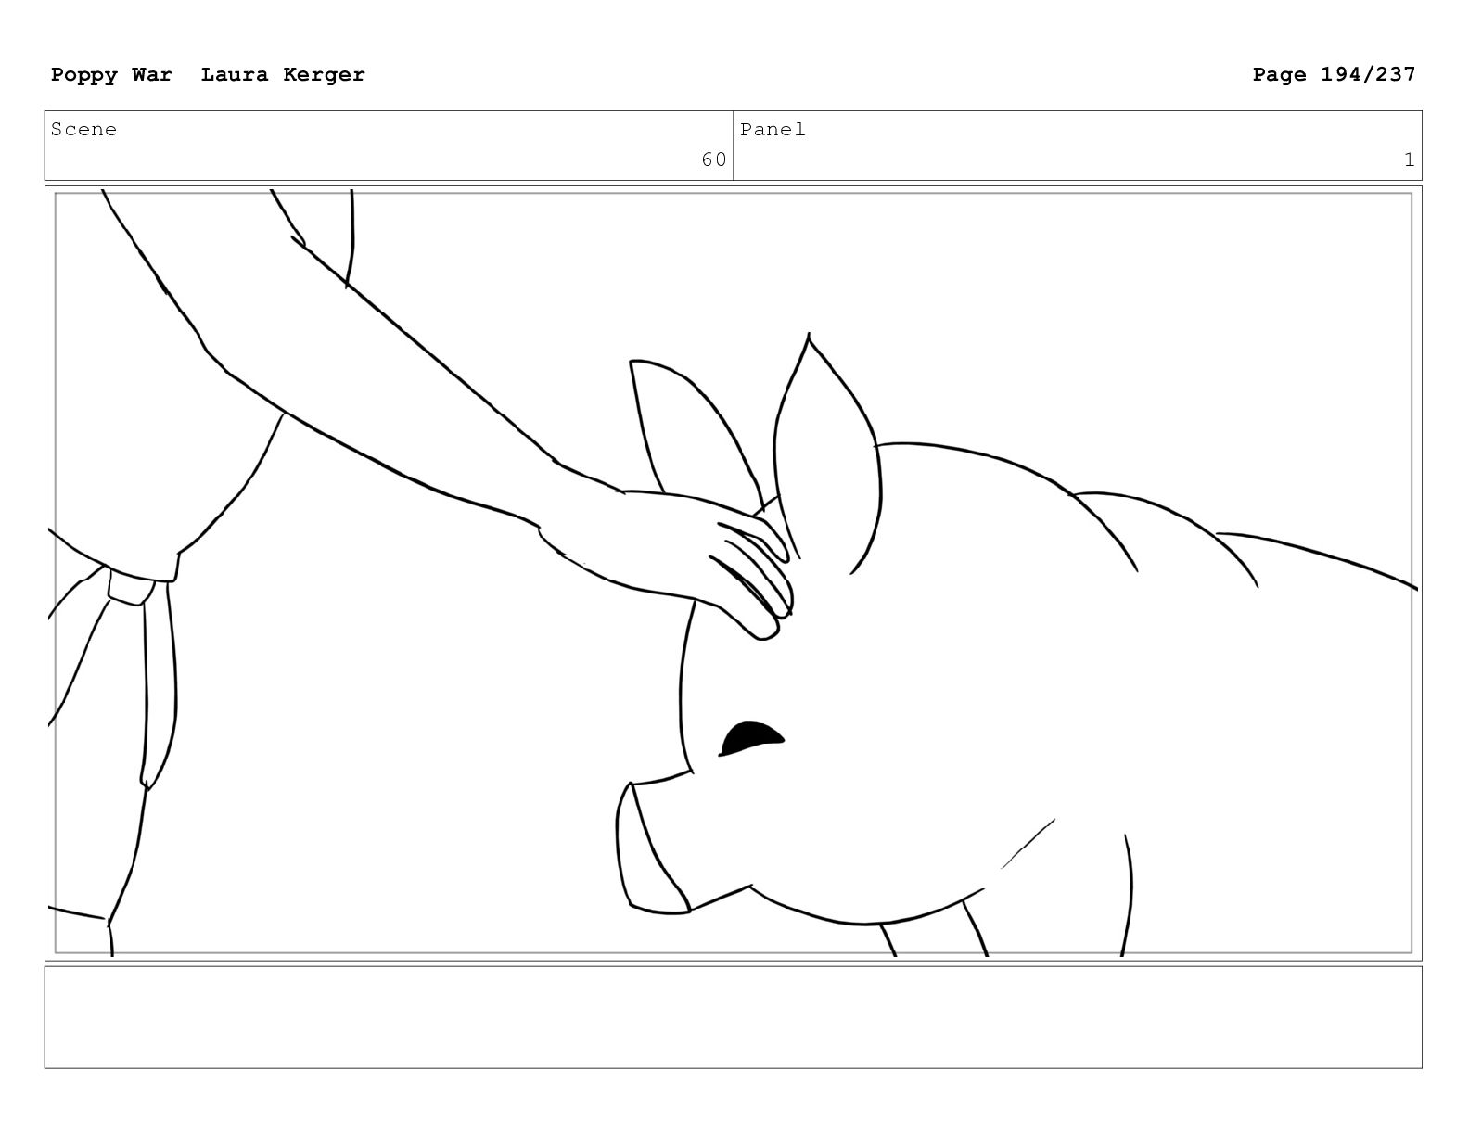Click the empty notes box below the panel
The width and height of the screenshot is (1469, 1135).
coord(733,1017)
